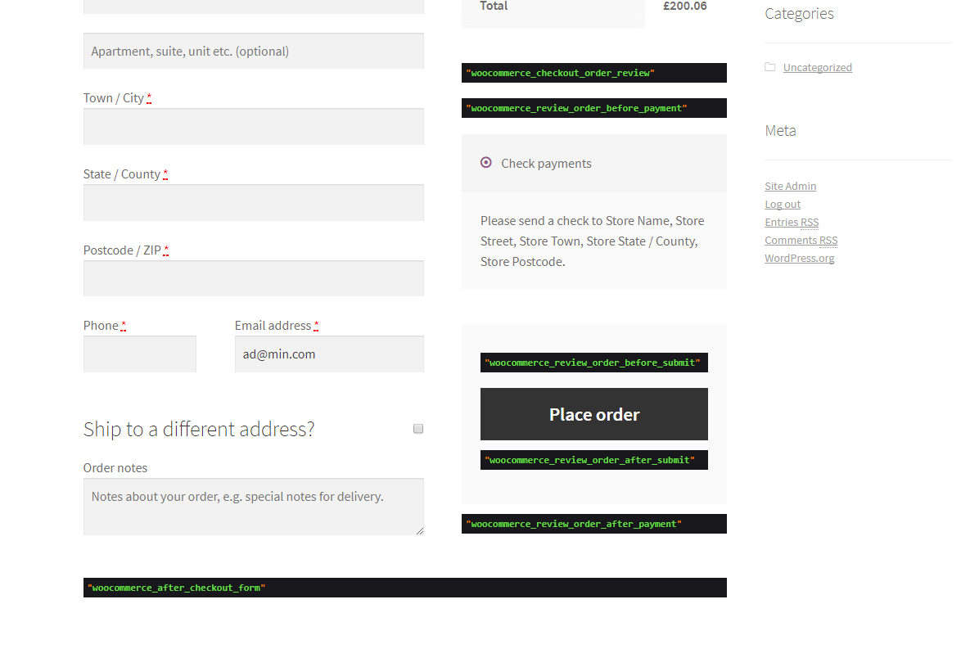This screenshot has height=658, width=961.
Task: Visit the WordPress.org link
Action: click(x=800, y=258)
